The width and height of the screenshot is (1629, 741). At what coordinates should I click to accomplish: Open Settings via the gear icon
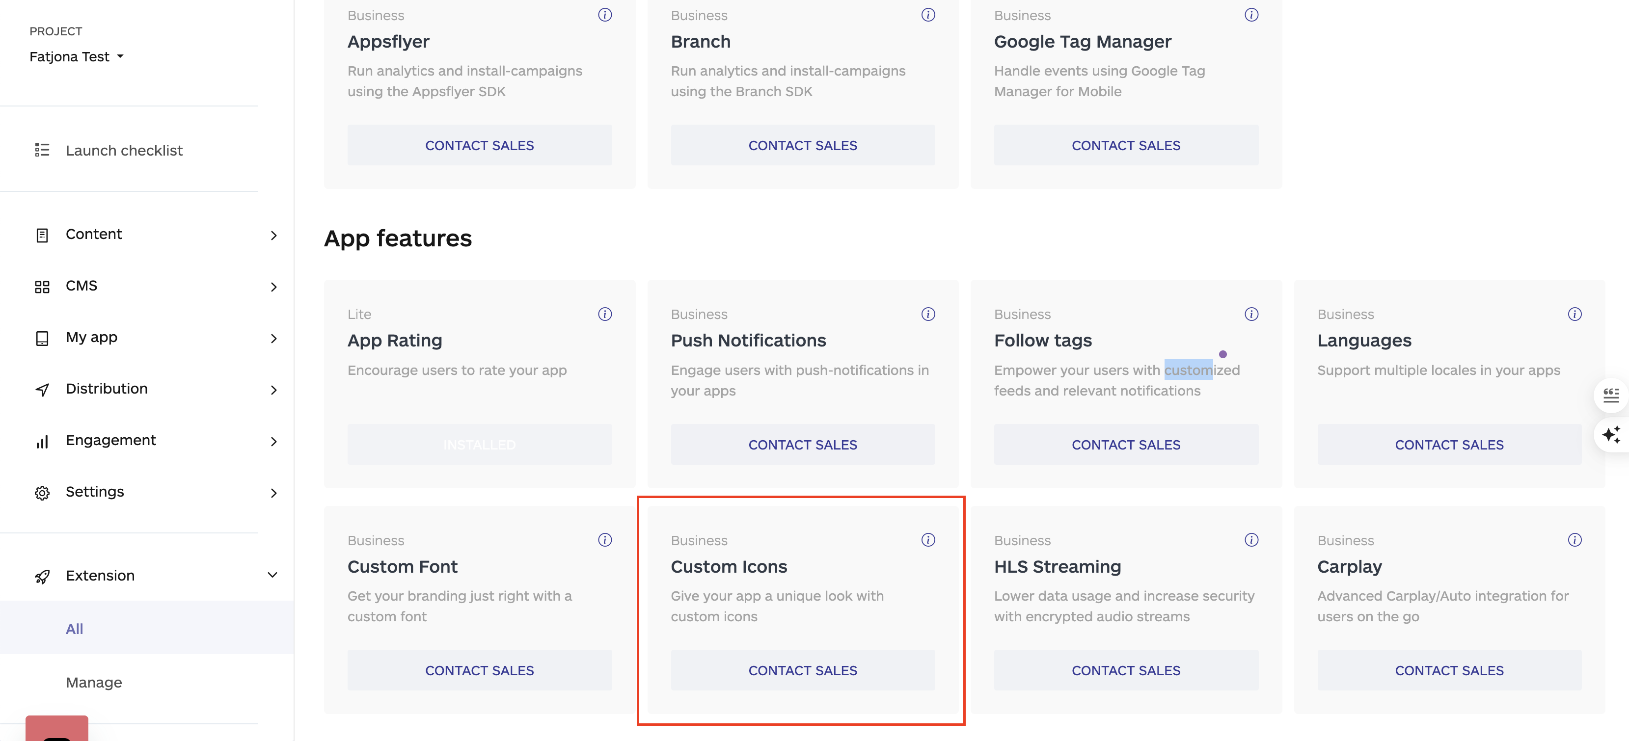point(42,492)
